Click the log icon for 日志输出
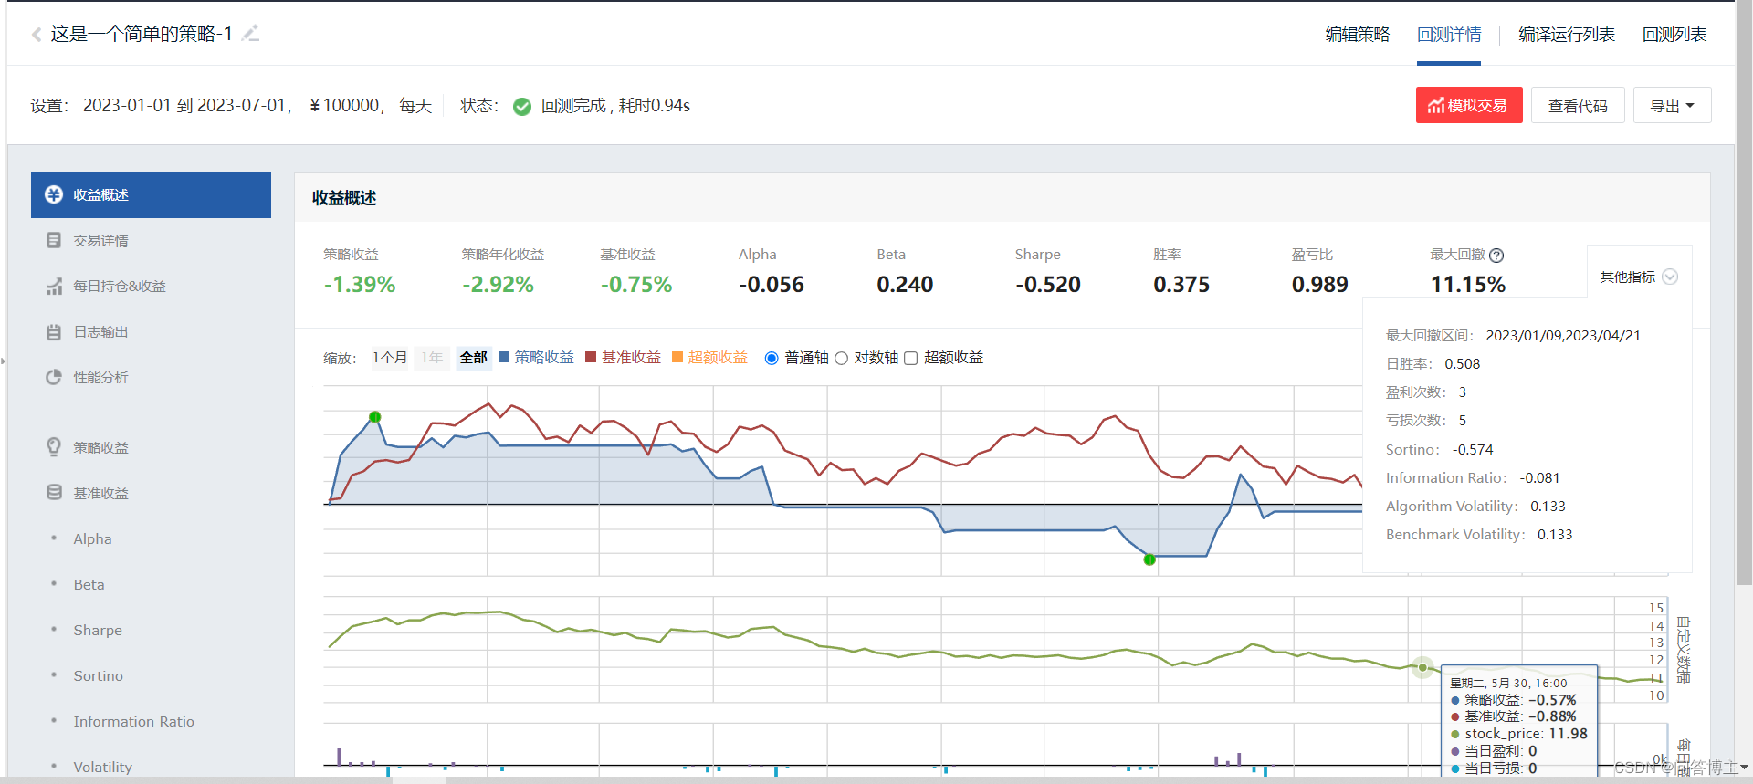 click(54, 331)
